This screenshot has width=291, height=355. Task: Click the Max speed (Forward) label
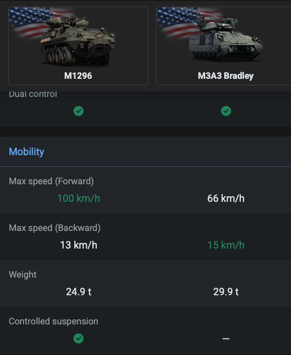[x=51, y=181]
